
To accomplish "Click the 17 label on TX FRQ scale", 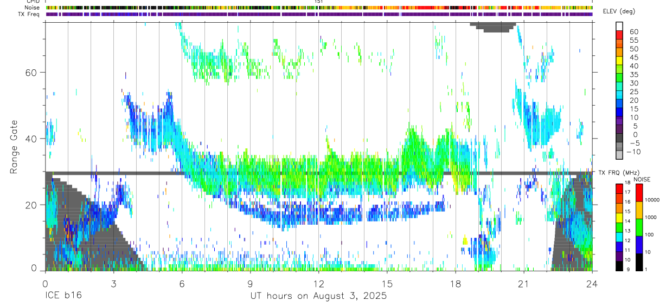I will coord(628,192).
